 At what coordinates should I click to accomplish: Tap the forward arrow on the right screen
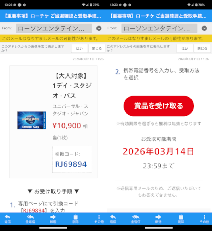tap(159, 219)
